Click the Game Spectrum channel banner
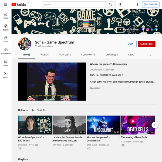162x162 pixels. point(87,21)
